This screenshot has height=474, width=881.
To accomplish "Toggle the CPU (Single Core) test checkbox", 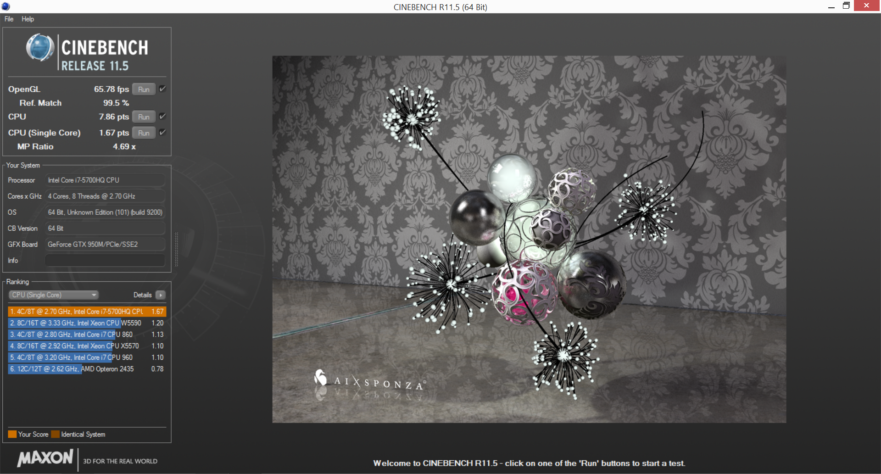I will point(162,132).
